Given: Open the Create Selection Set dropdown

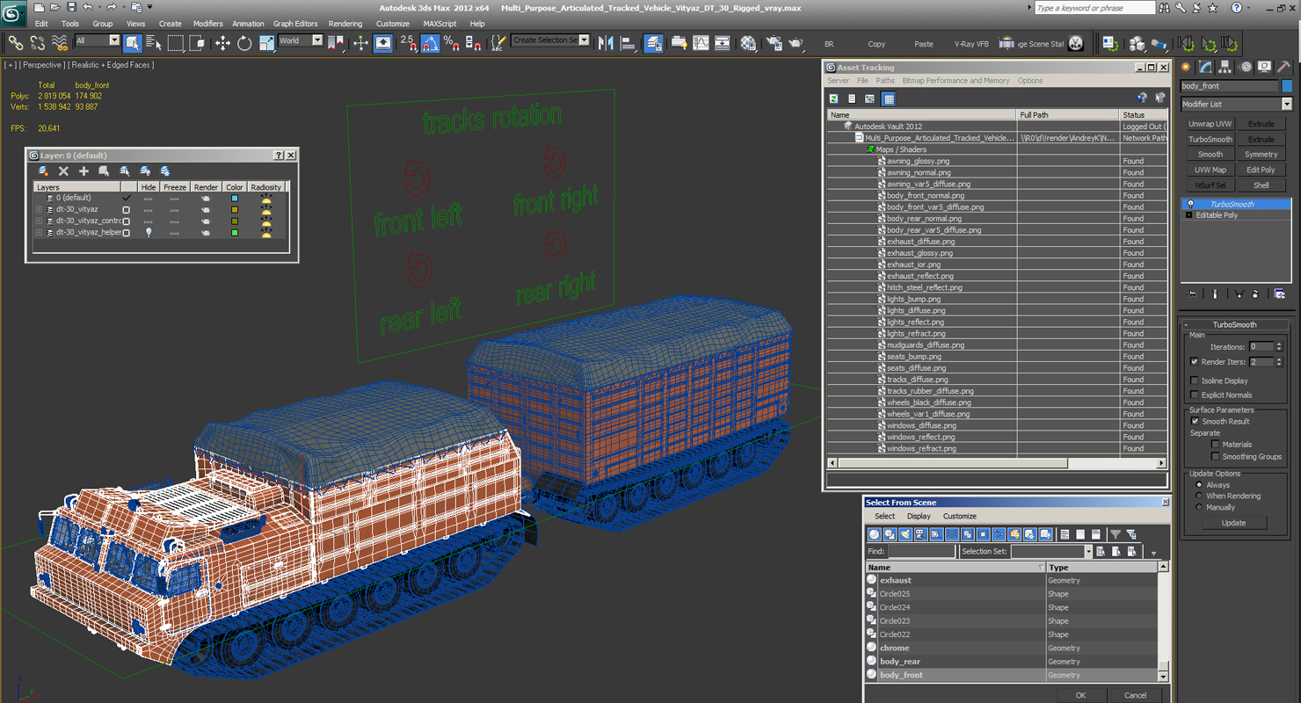Looking at the screenshot, I should (585, 40).
